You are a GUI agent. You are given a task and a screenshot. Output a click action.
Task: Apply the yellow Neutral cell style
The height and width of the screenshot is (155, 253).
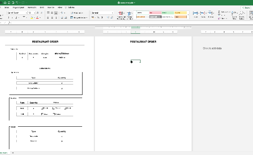point(181,13)
